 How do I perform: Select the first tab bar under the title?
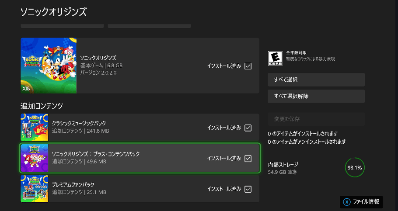click(62, 26)
